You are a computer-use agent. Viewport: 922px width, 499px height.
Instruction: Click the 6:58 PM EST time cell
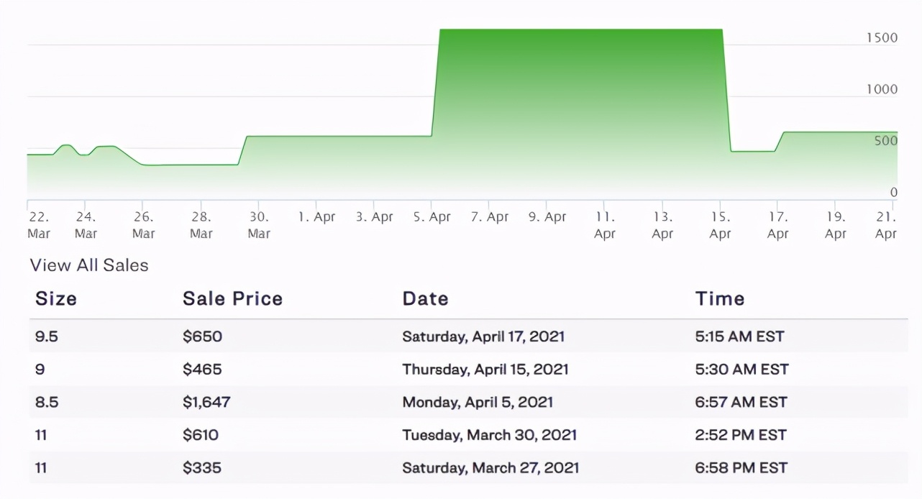[x=741, y=468]
